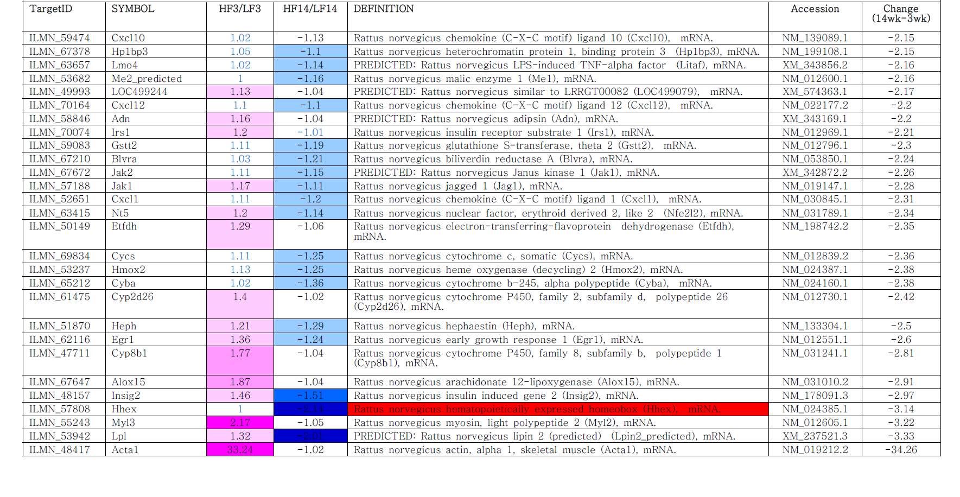The width and height of the screenshot is (960, 497).
Task: Click the red-highlighted Hhex definition cell
Action: coord(558,409)
